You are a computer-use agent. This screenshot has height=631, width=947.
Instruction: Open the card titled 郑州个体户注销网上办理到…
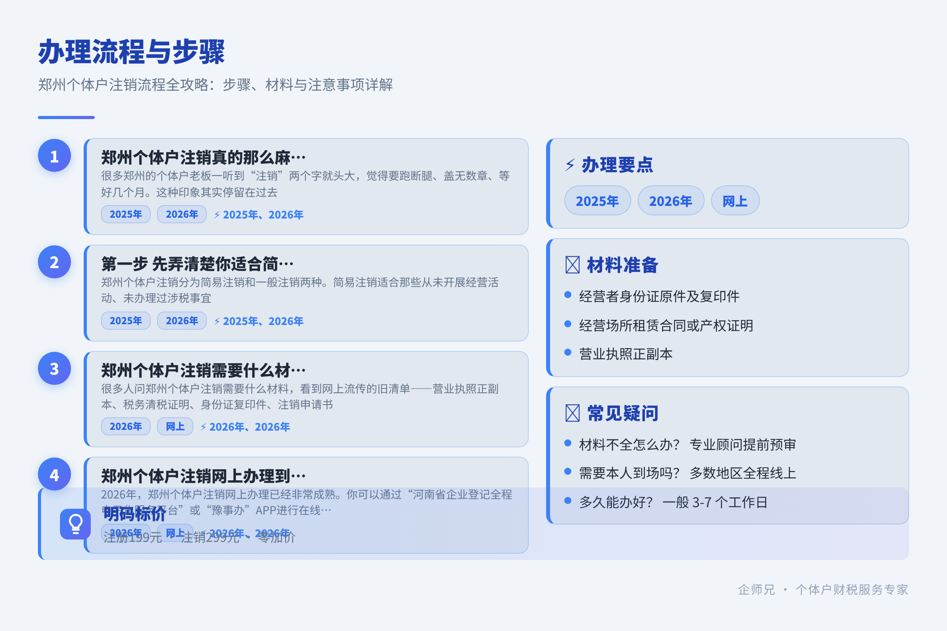(x=306, y=505)
